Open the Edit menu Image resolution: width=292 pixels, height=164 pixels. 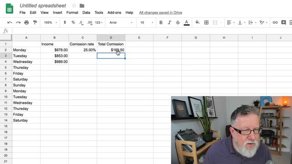pos(33,12)
